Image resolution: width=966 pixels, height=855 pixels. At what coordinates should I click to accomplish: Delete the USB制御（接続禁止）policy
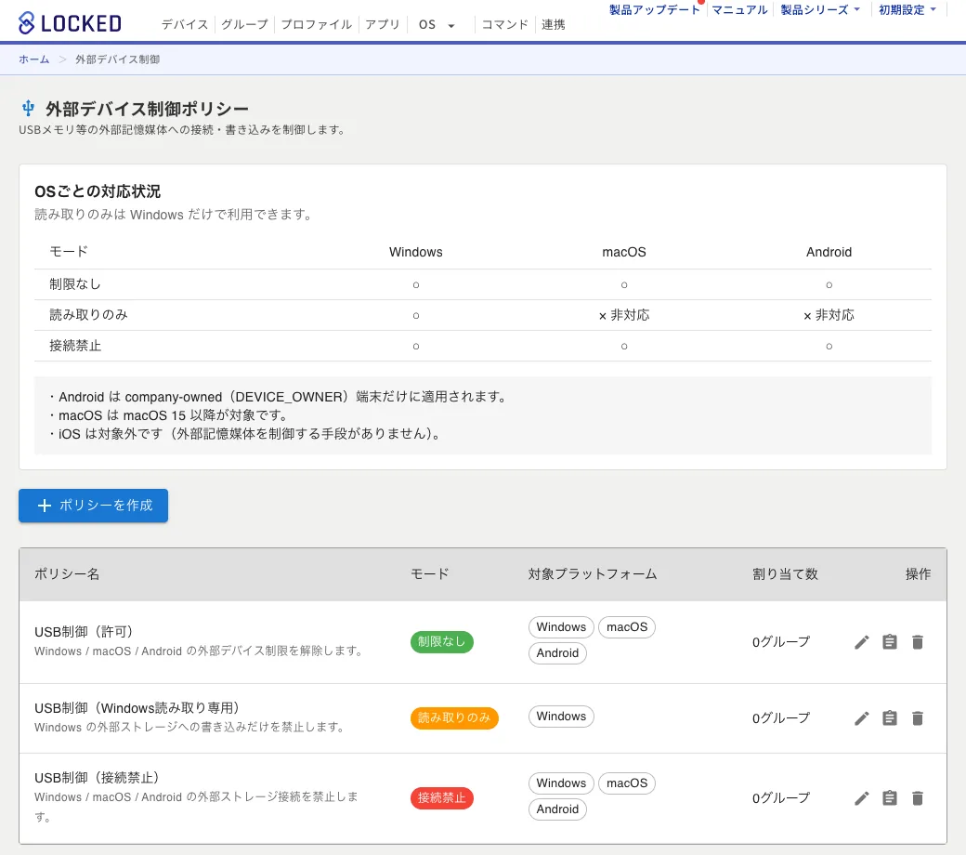point(918,798)
